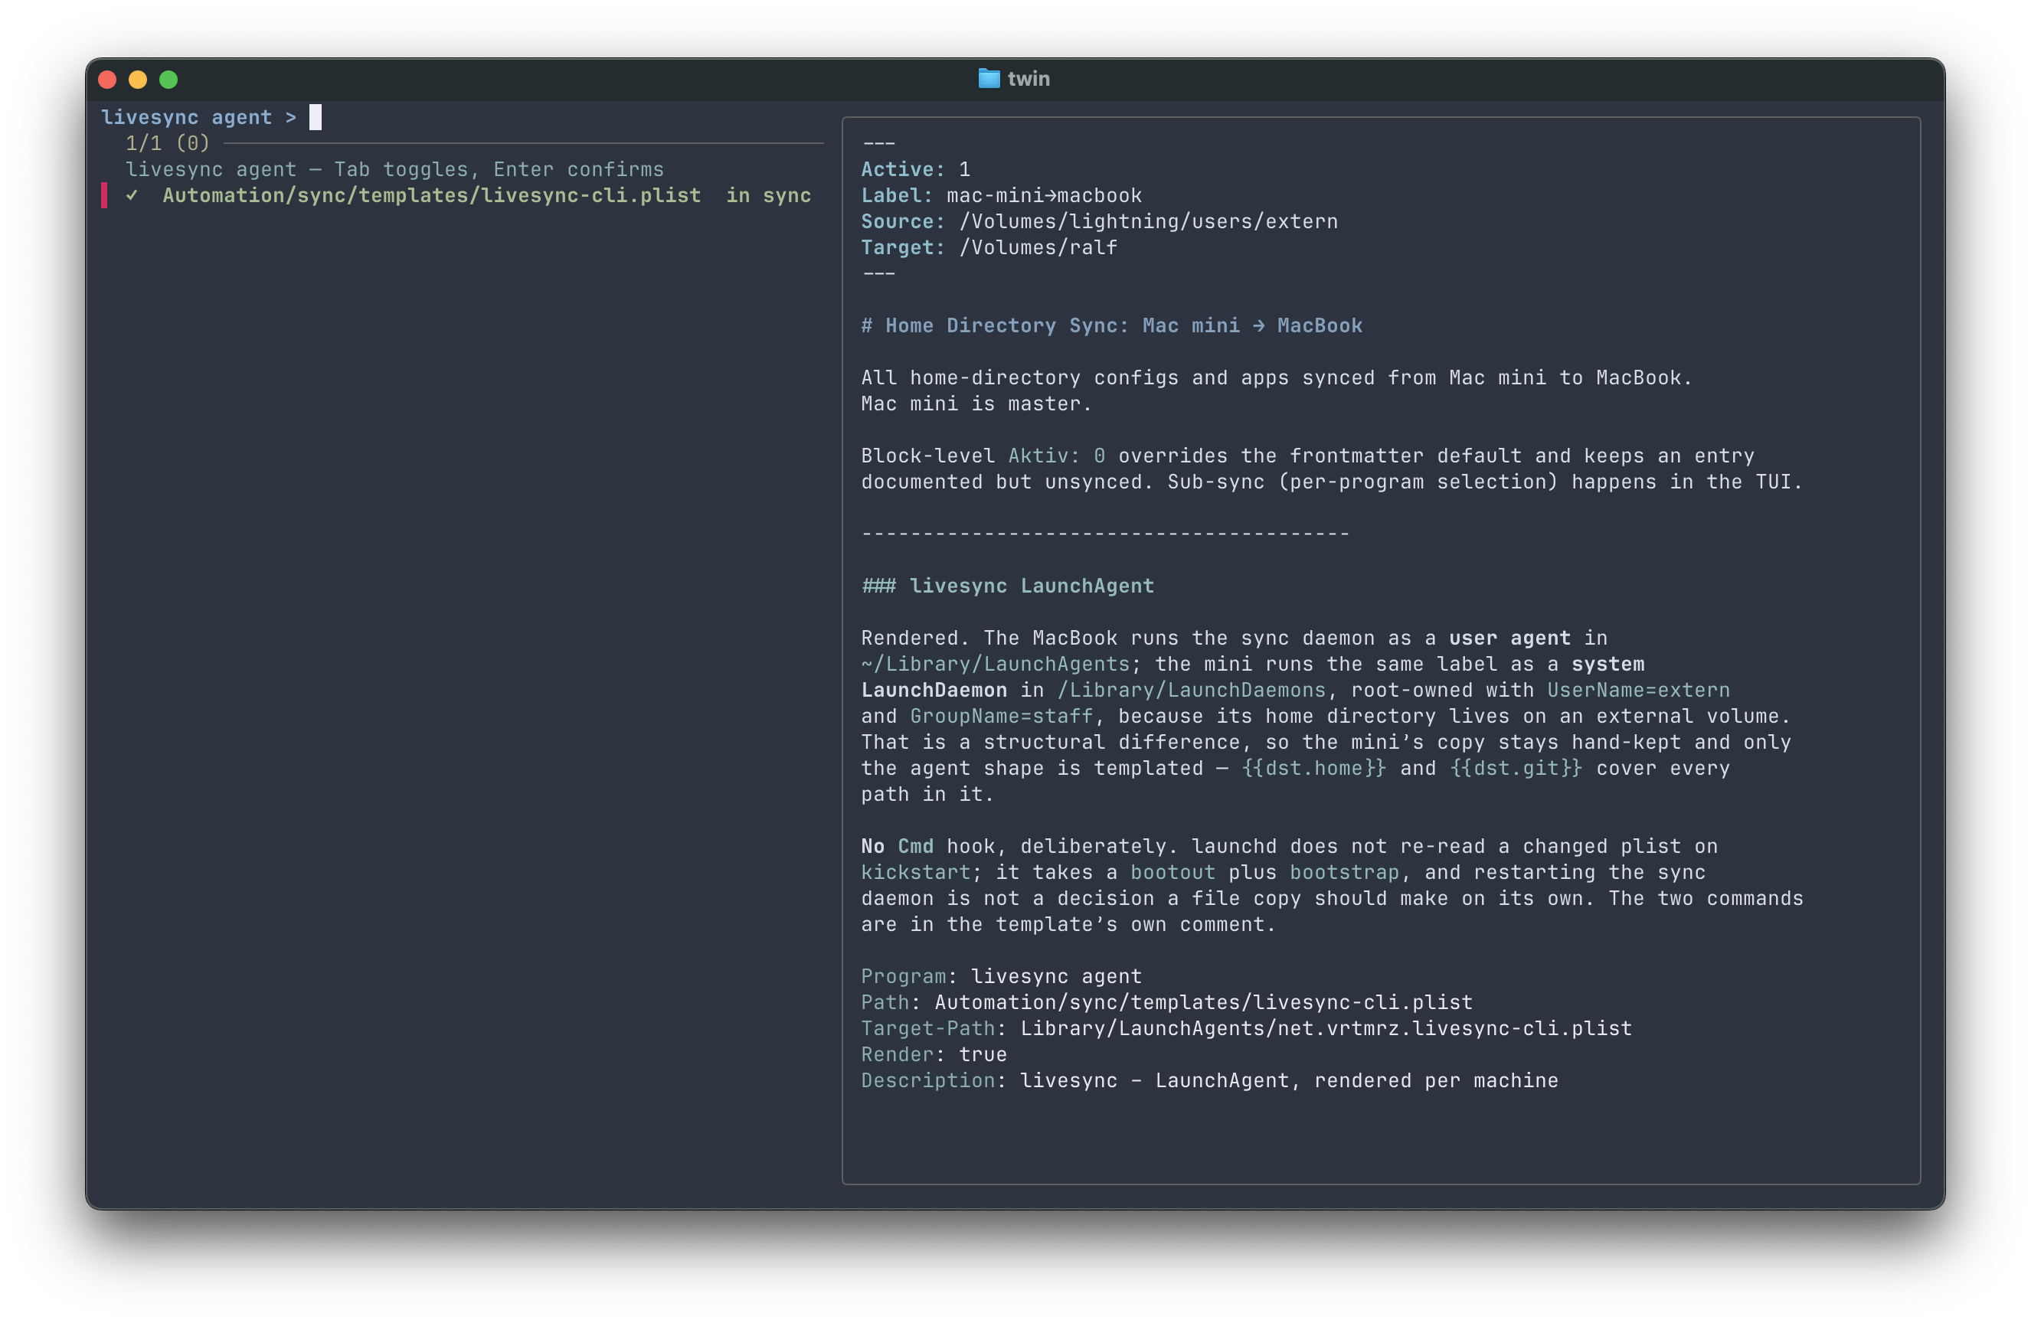Click the {{dst.git}} template variable
2031x1323 pixels.
tap(1516, 768)
